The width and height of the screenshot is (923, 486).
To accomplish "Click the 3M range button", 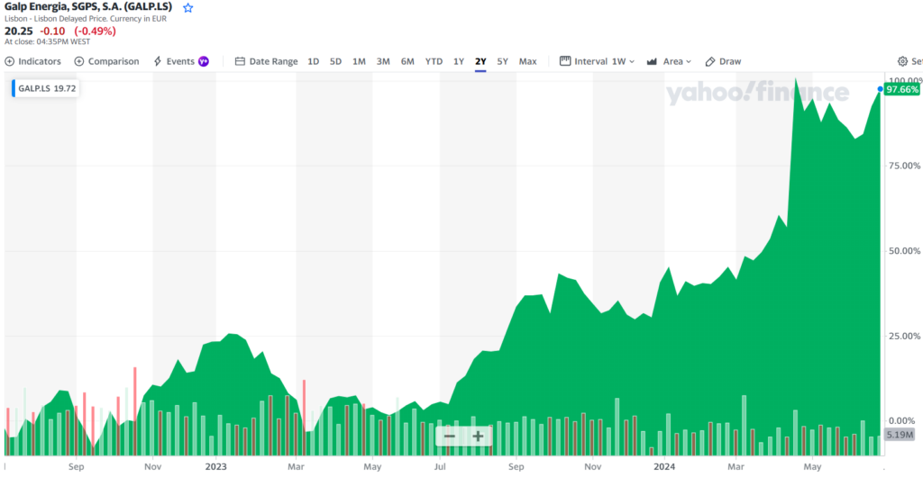I will [383, 61].
